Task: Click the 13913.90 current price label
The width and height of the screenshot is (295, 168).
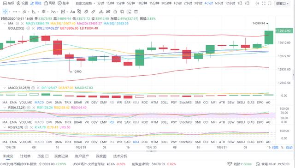Action: [x=284, y=31]
